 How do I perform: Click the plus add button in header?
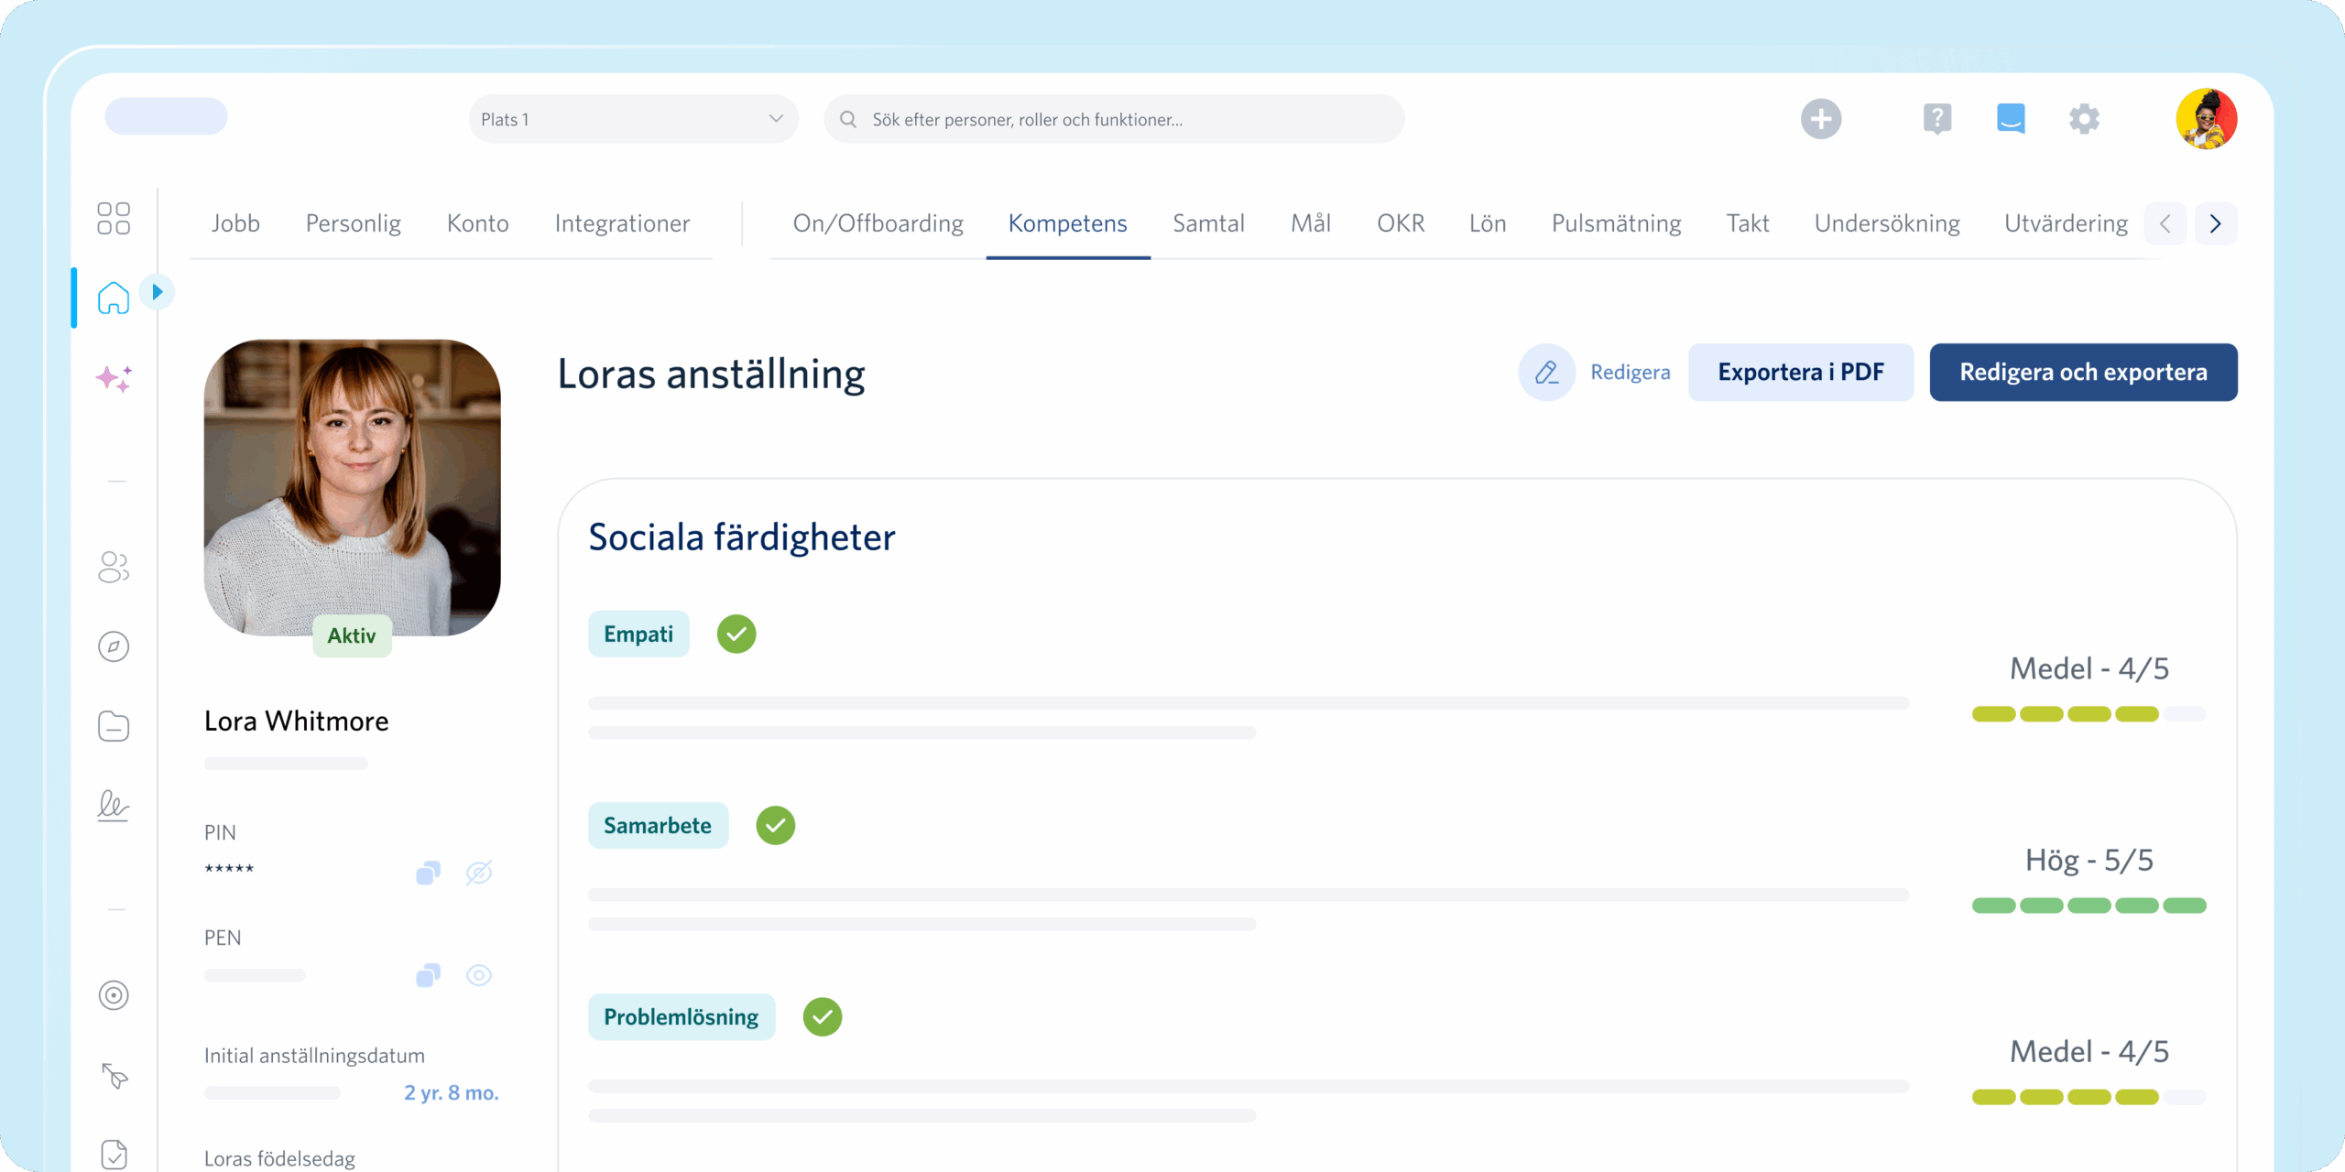[1820, 119]
